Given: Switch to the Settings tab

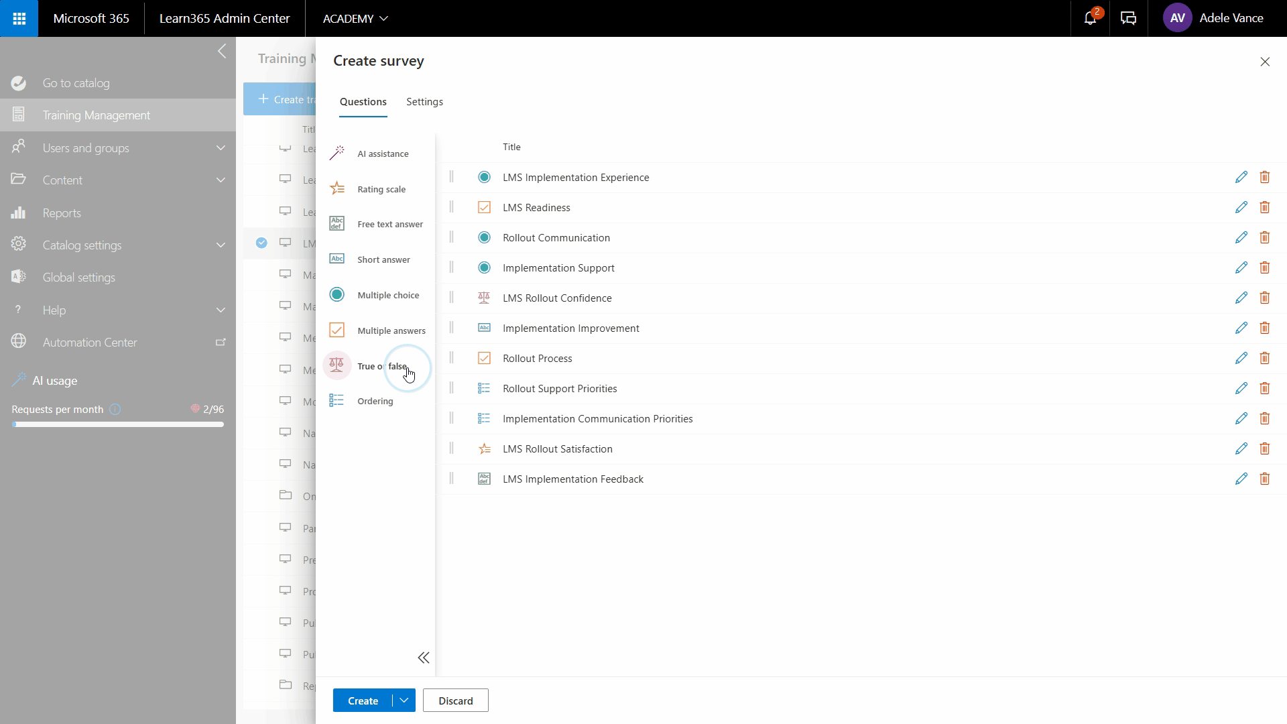Looking at the screenshot, I should (424, 102).
